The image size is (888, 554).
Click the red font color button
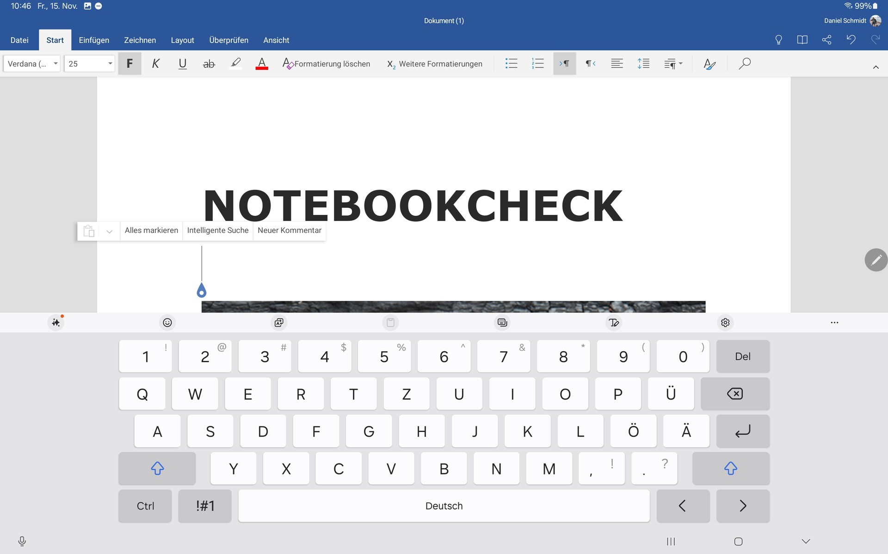[262, 63]
